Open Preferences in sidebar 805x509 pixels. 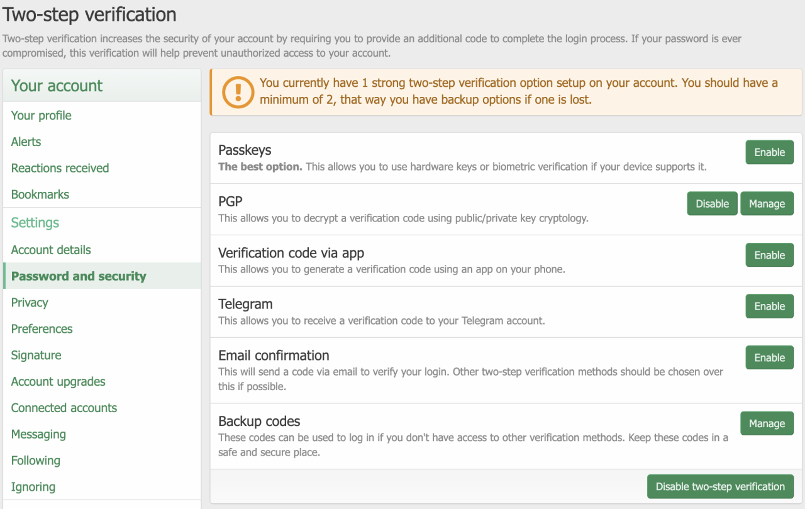42,329
